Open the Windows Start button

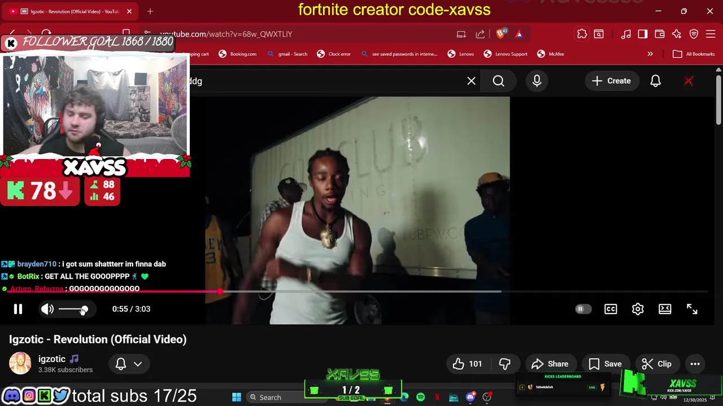click(237, 398)
